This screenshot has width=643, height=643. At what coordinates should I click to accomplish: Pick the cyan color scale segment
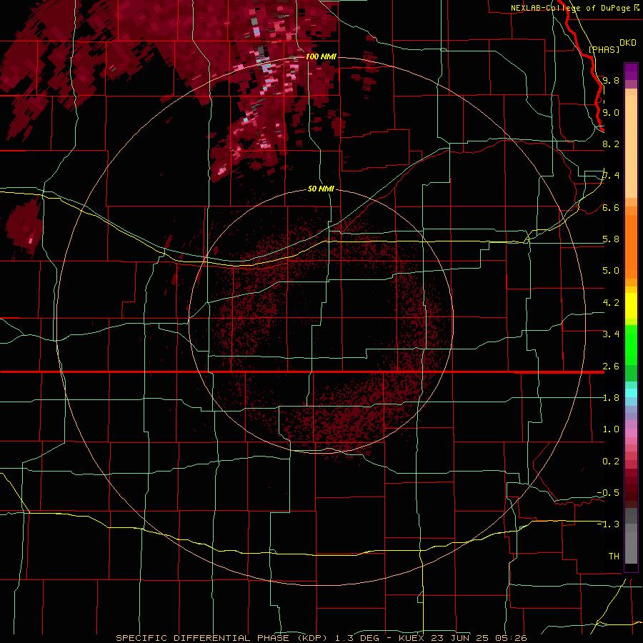(x=631, y=392)
